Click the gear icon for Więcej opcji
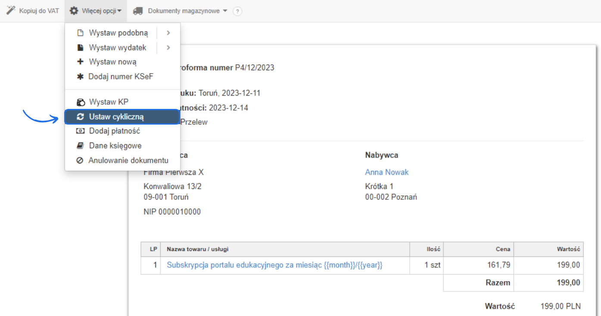601x316 pixels. (x=74, y=11)
